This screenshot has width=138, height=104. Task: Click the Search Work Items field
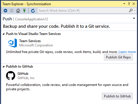tap(83, 11)
